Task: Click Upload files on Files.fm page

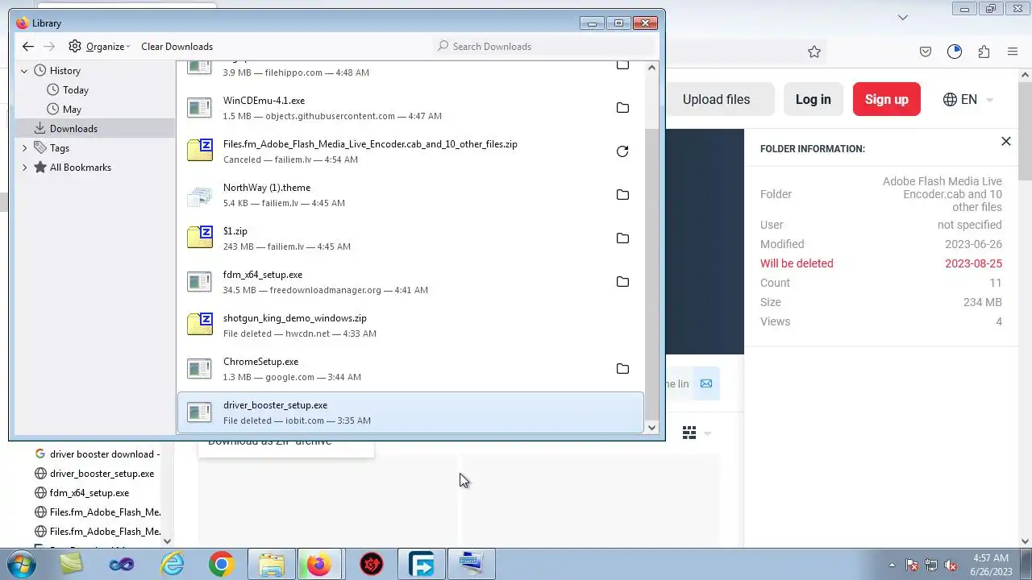Action: tap(716, 100)
